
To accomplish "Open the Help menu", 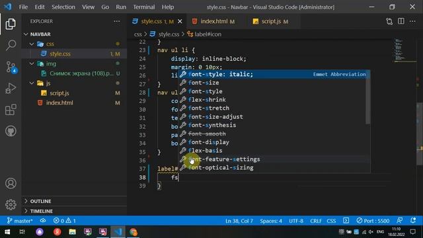I will point(168,7).
